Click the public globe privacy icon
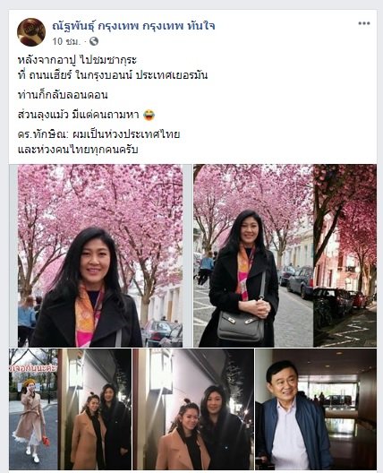This screenshot has height=473, width=383. 94,41
